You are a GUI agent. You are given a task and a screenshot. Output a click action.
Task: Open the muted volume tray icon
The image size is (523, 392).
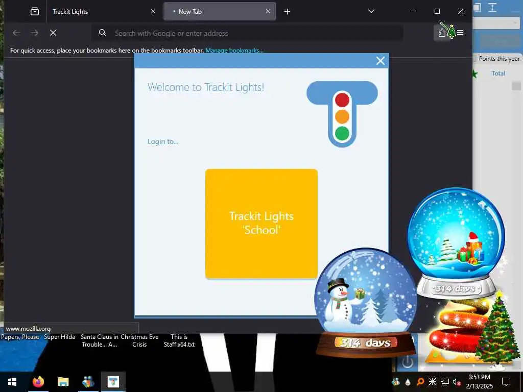coord(457,382)
